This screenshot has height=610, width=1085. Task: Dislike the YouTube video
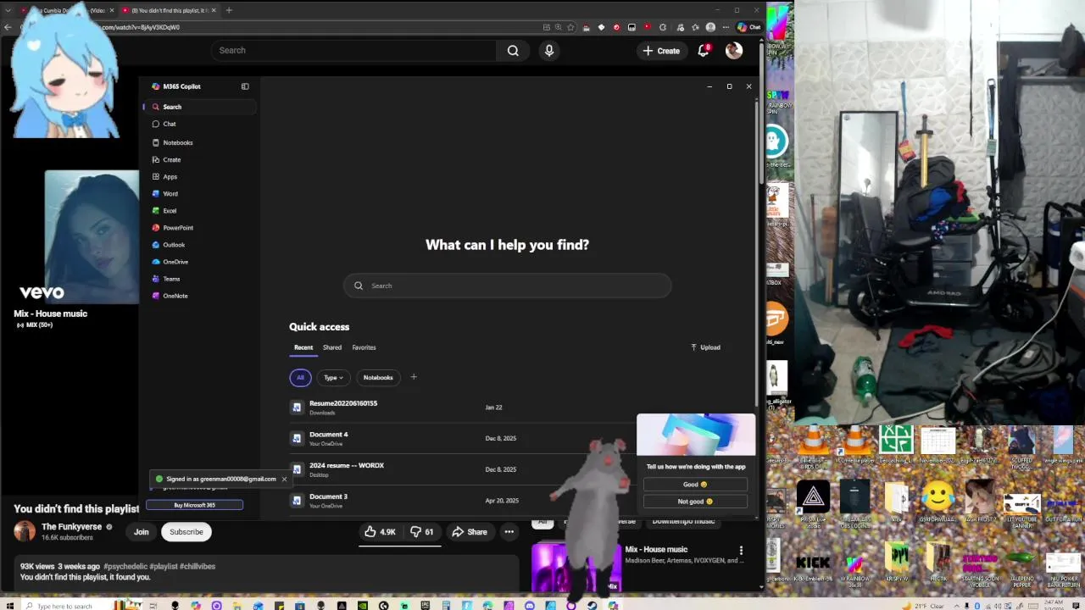click(x=422, y=532)
